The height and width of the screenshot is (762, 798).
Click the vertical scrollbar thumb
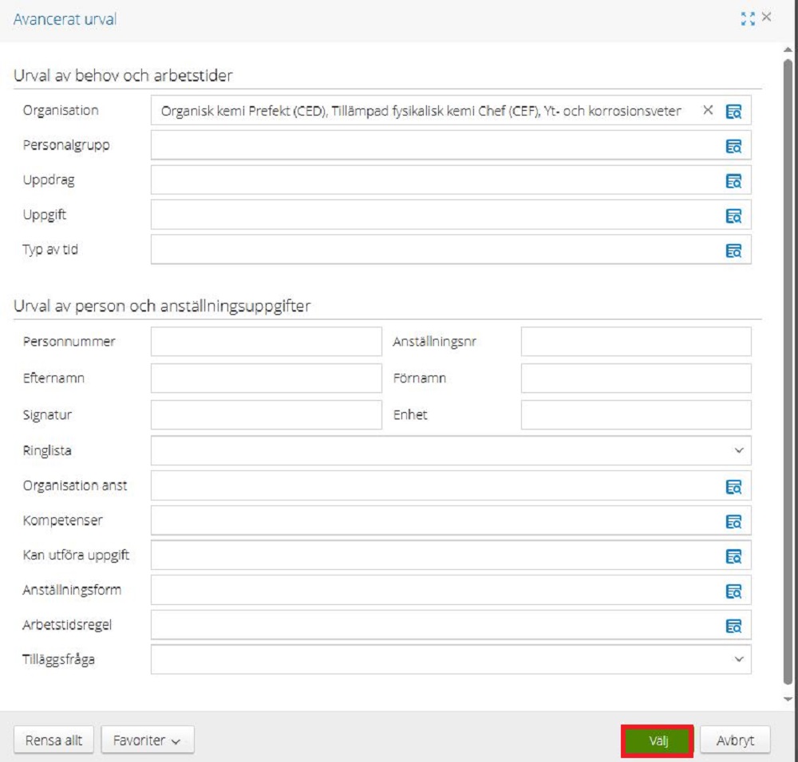(x=788, y=371)
